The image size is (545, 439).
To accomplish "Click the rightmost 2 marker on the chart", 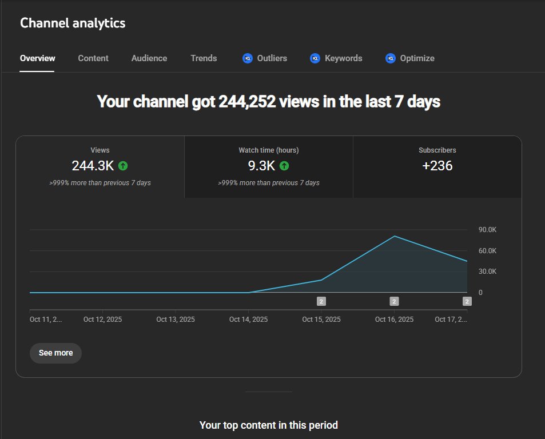I will (x=467, y=300).
